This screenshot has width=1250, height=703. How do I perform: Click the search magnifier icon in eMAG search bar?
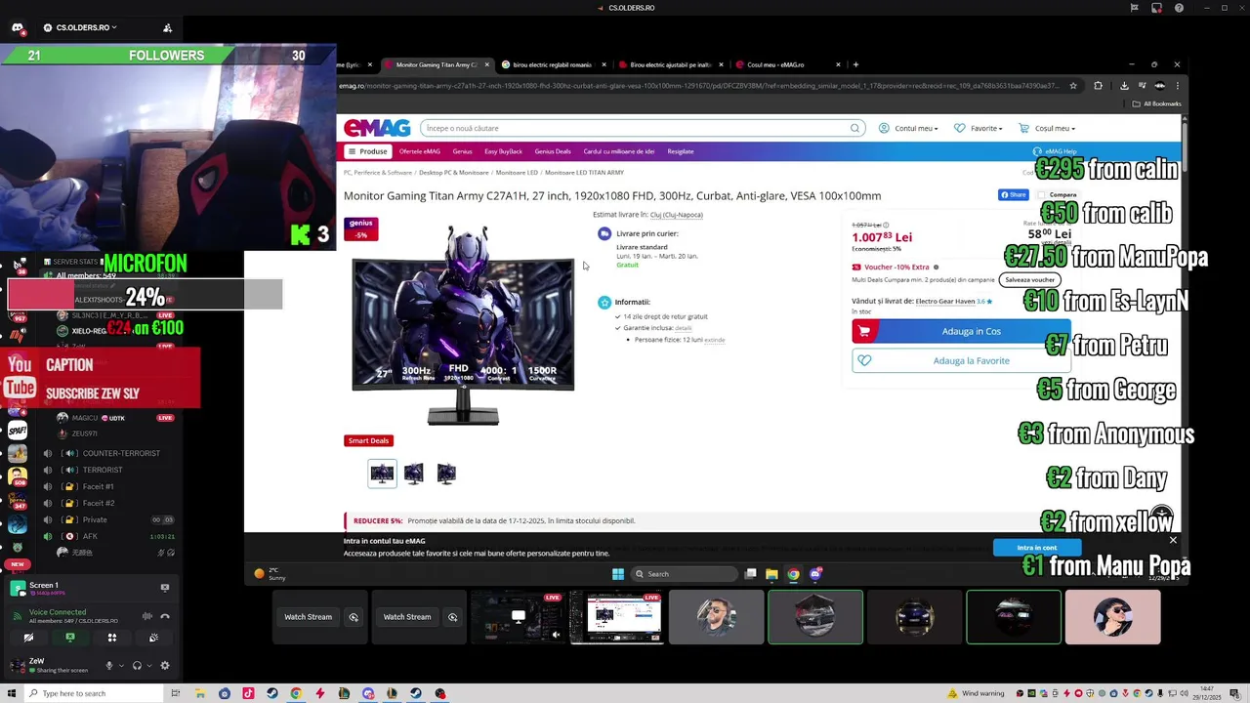(x=854, y=128)
